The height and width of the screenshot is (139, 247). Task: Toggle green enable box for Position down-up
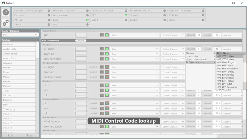107,54
